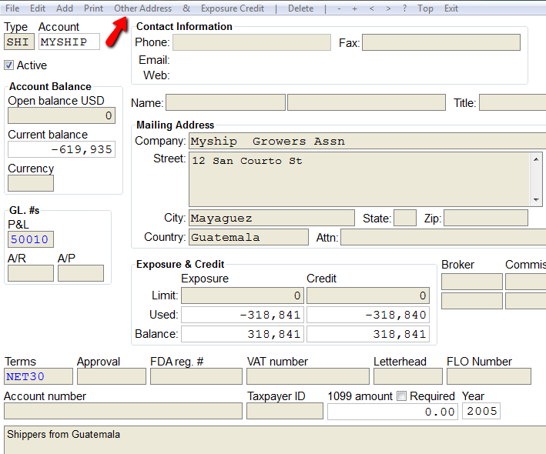Click the FLO Number field
The image size is (546, 454).
coord(489,376)
